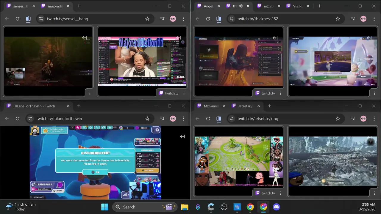The image size is (381, 214).
Task: Close the majoradd tab
Action: (x=68, y=6)
